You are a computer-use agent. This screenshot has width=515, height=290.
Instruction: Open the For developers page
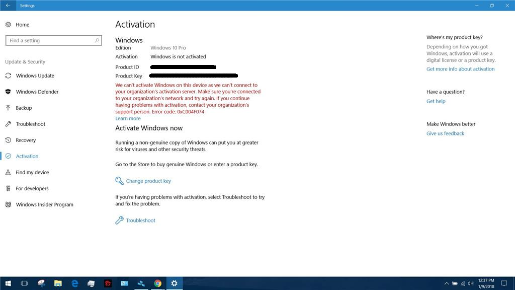tap(32, 188)
